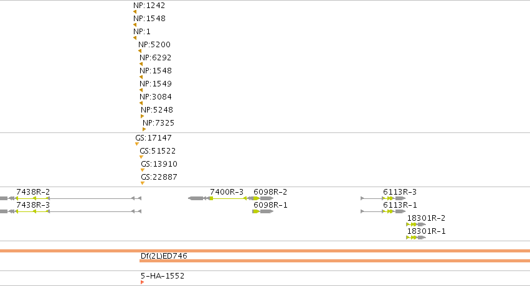Click the red arrowhead under 5-HA-1552
Image resolution: width=530 pixels, height=286 pixels.
pyautogui.click(x=142, y=282)
